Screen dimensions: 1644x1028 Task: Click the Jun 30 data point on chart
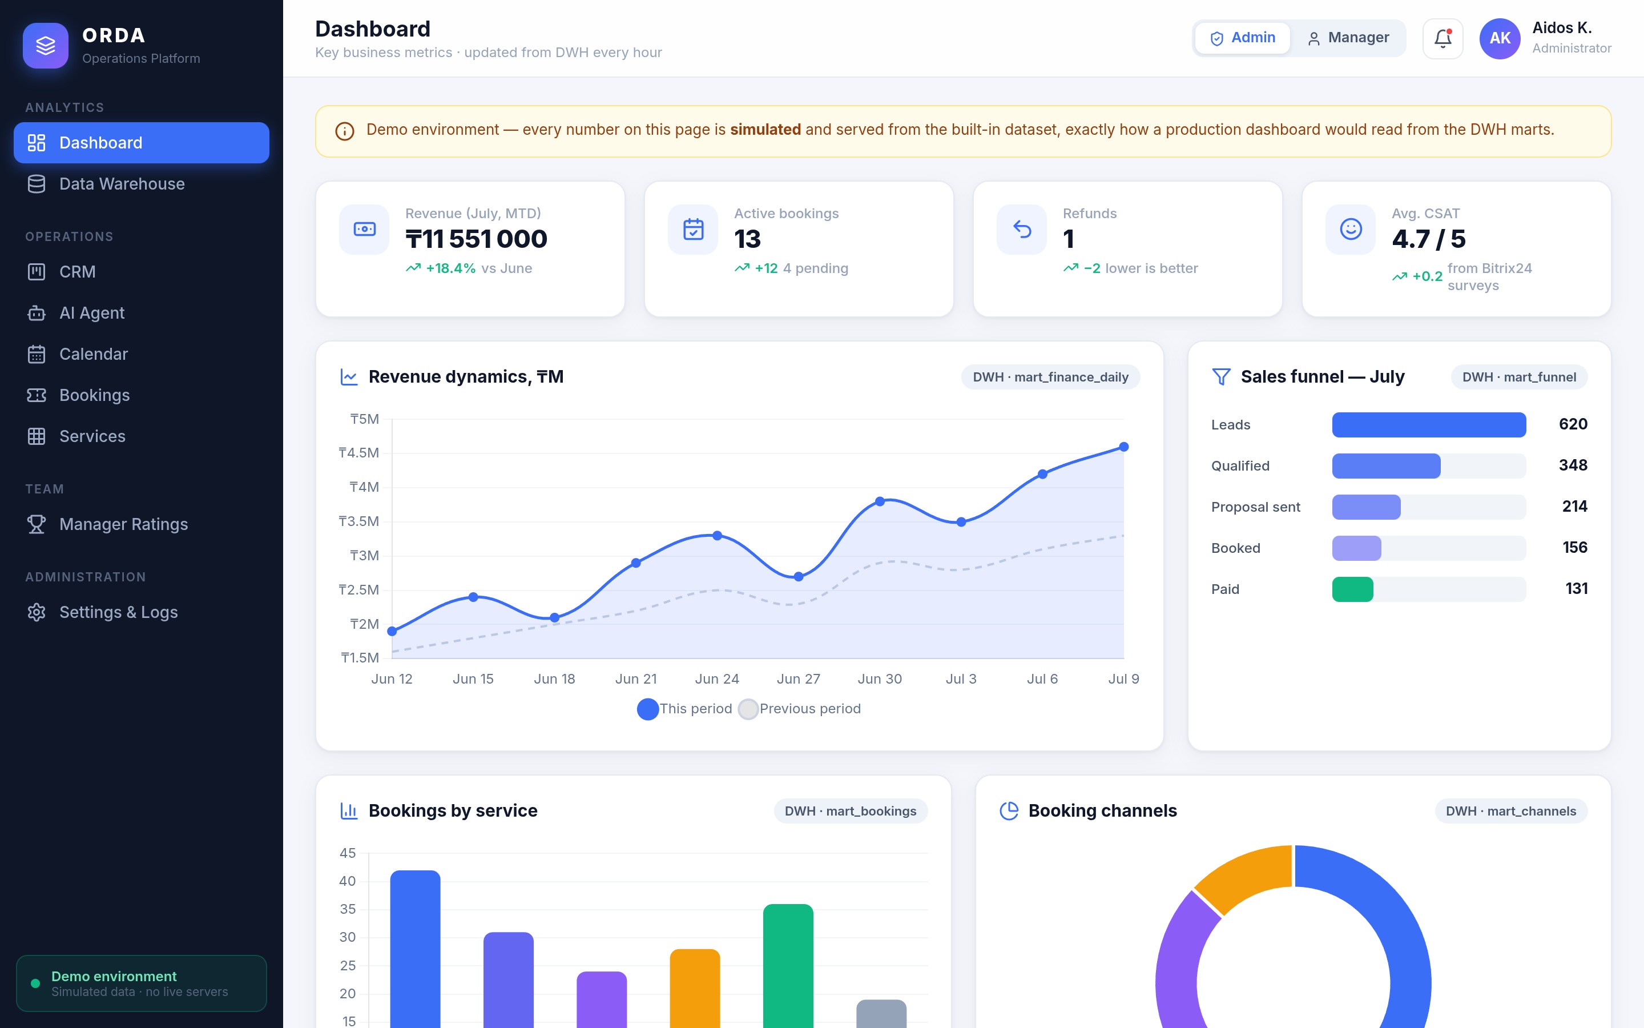(880, 502)
